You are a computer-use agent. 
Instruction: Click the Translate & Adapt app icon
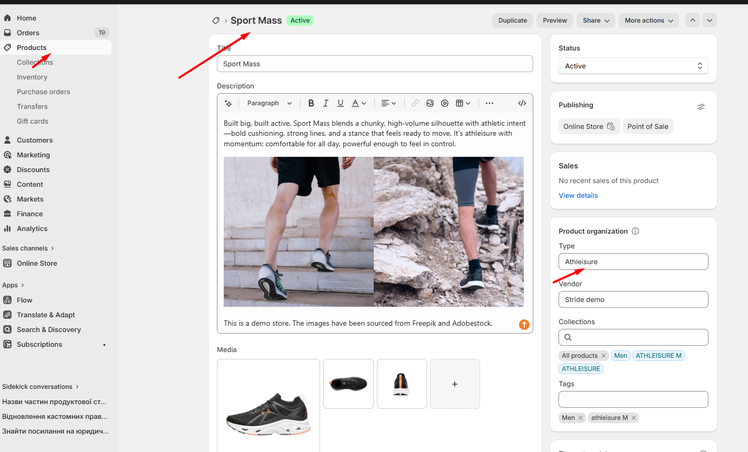7,315
